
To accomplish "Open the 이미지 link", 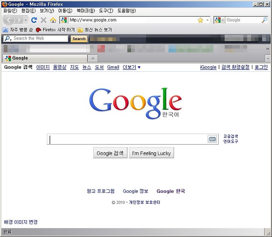I will tap(43, 67).
